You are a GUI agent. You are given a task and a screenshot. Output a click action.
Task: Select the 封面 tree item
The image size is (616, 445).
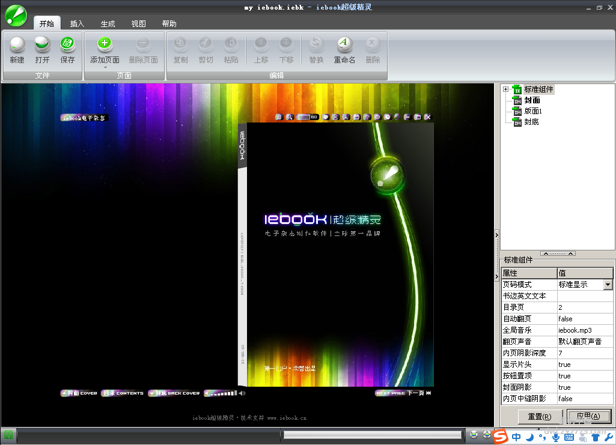pyautogui.click(x=532, y=100)
